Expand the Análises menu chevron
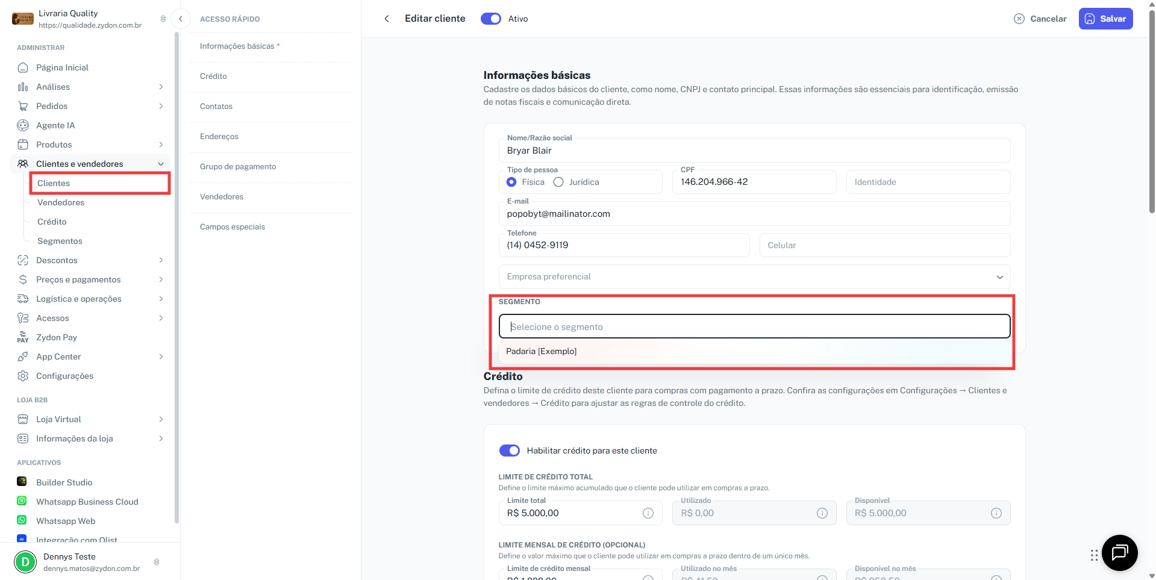The width and height of the screenshot is (1156, 580). click(161, 87)
